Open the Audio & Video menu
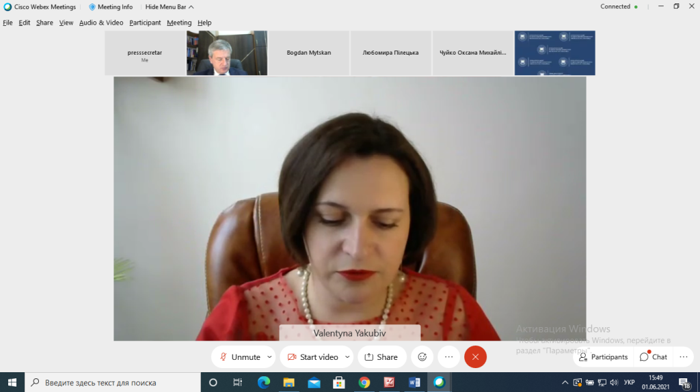Viewport: 700px width, 392px height. 101,23
